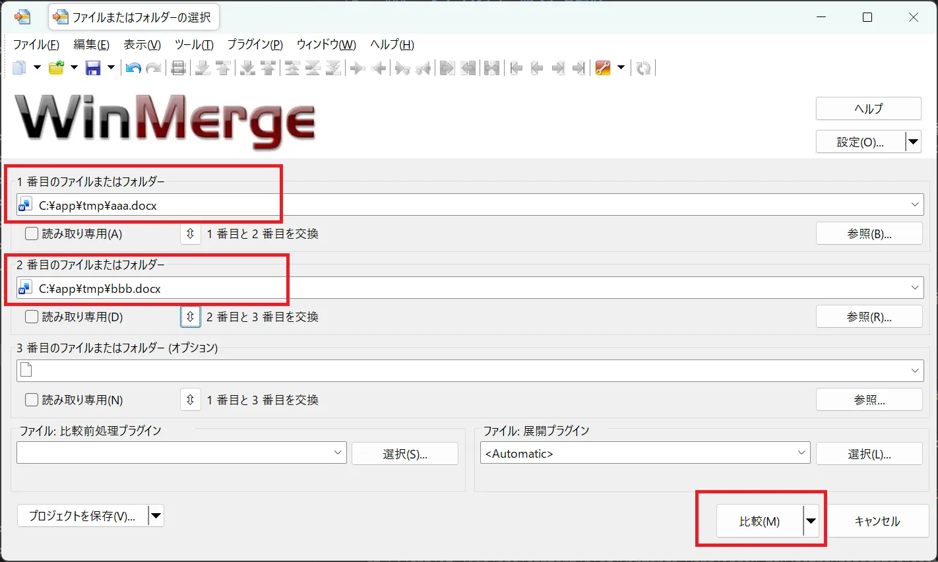The height and width of the screenshot is (562, 938).
Task: Open the arrow next to プロジェクトを保存(V)...
Action: click(156, 516)
